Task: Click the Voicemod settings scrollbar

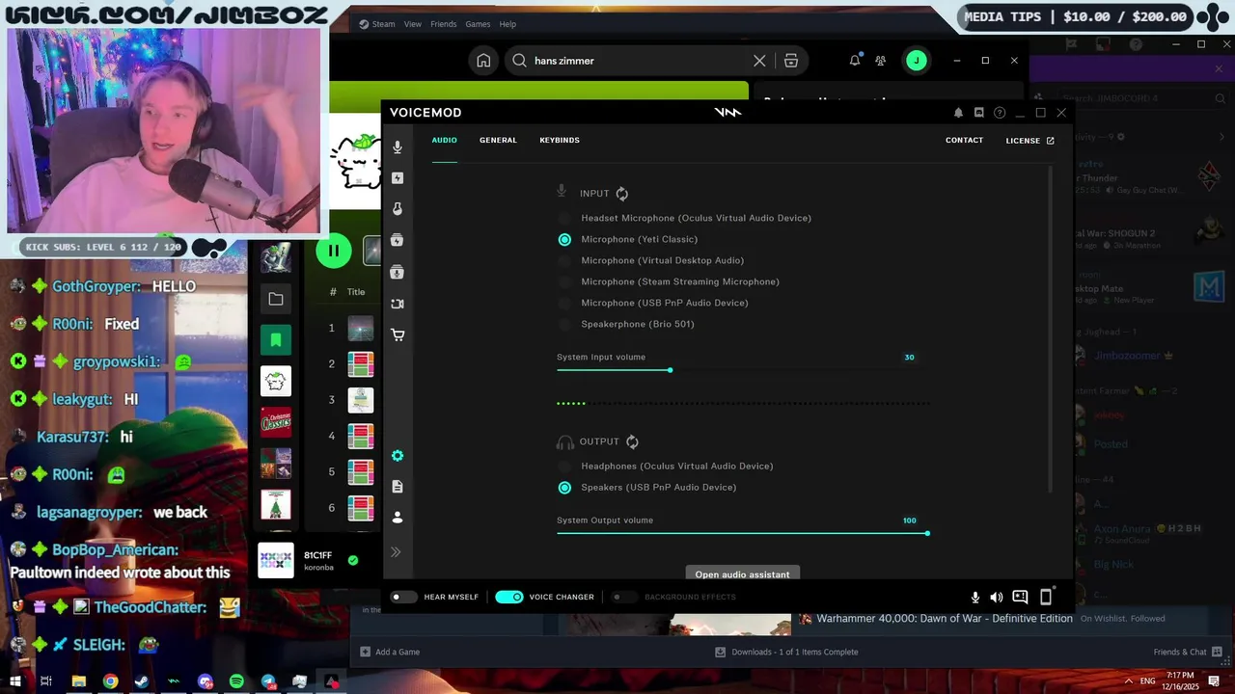Action: point(1051,328)
